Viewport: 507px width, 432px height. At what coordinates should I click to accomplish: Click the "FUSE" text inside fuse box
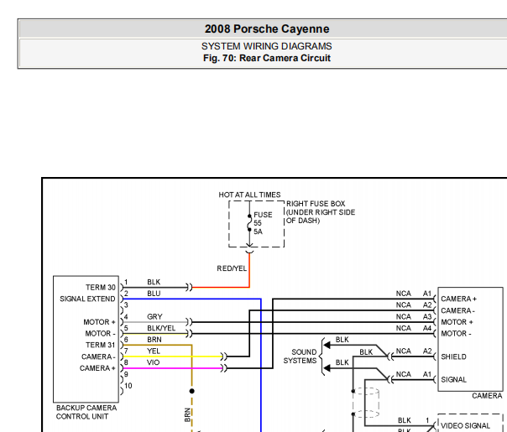pyautogui.click(x=263, y=215)
